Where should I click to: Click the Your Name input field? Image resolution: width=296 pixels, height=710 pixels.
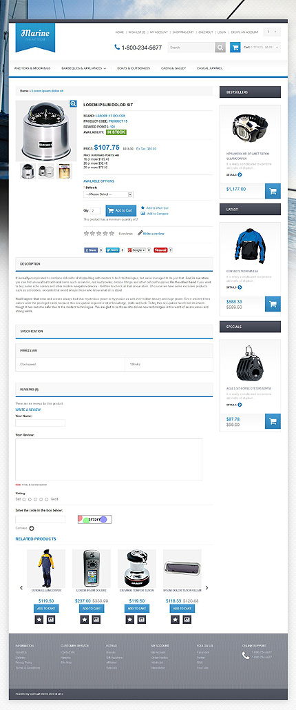point(40,423)
